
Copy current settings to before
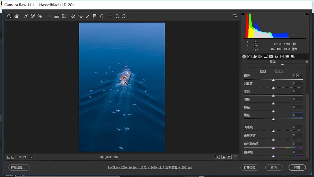click(x=229, y=157)
